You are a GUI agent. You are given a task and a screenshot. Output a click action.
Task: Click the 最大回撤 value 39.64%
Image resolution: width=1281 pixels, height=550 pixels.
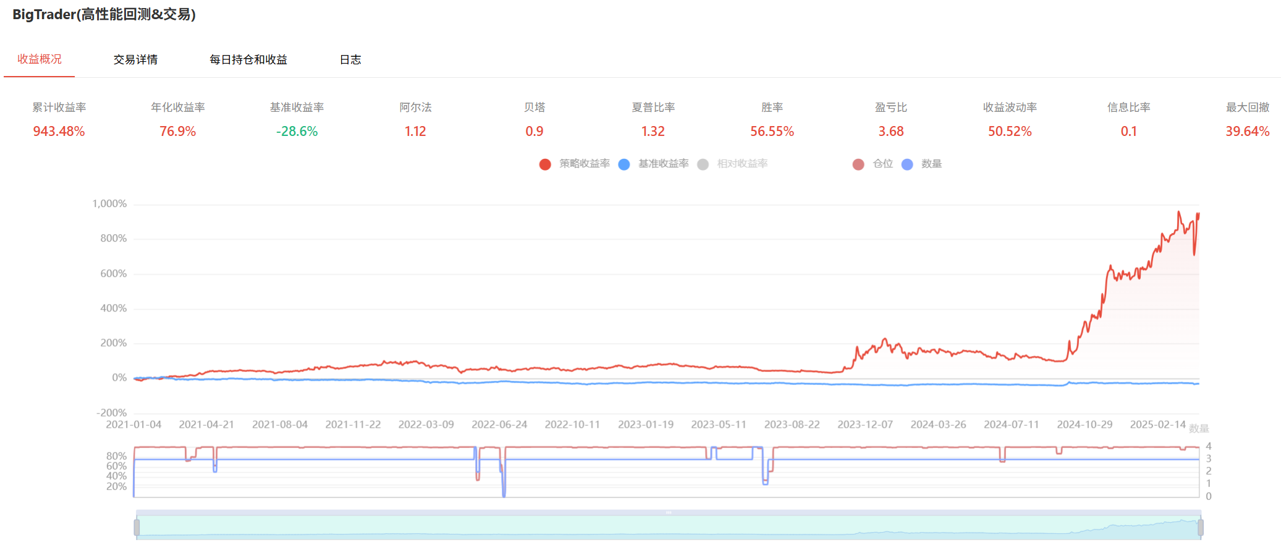coord(1247,132)
